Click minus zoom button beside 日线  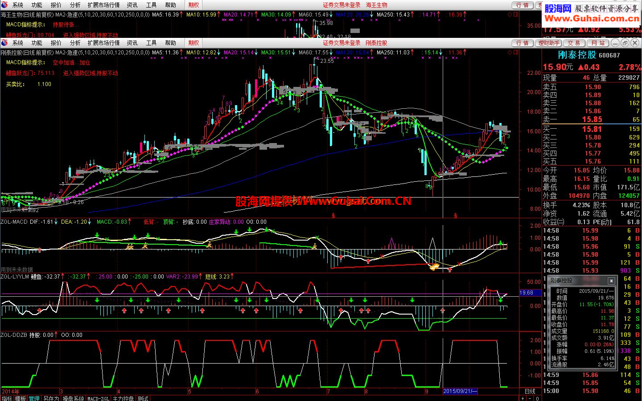[531, 398]
